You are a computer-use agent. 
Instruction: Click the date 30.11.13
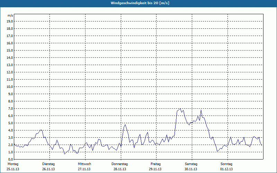click(x=191, y=169)
